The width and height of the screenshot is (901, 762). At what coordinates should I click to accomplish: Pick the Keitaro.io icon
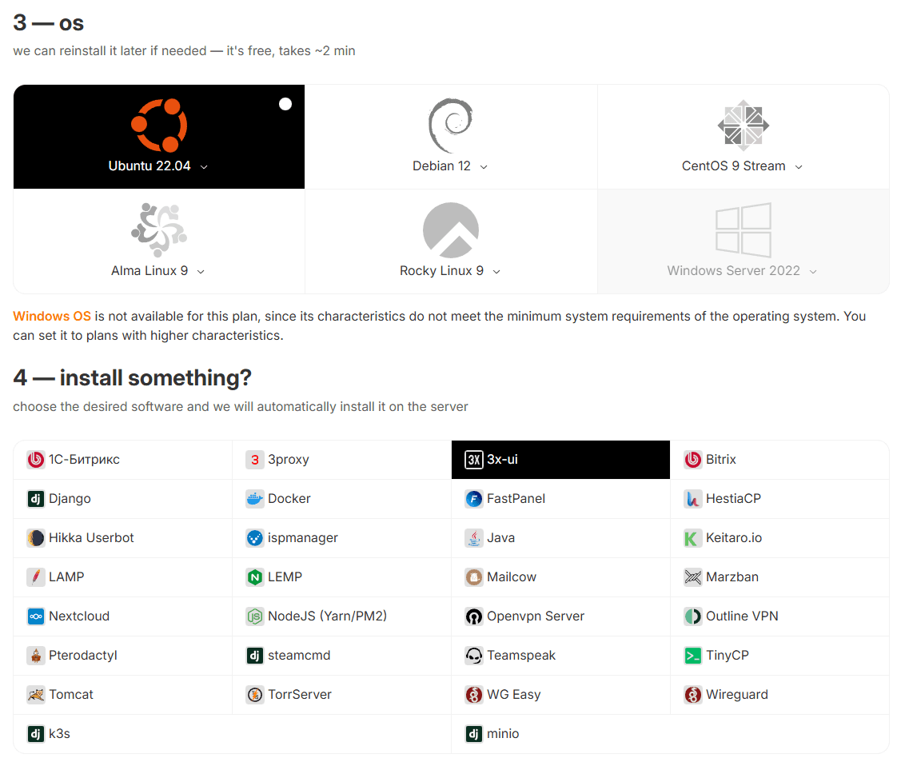pos(692,538)
